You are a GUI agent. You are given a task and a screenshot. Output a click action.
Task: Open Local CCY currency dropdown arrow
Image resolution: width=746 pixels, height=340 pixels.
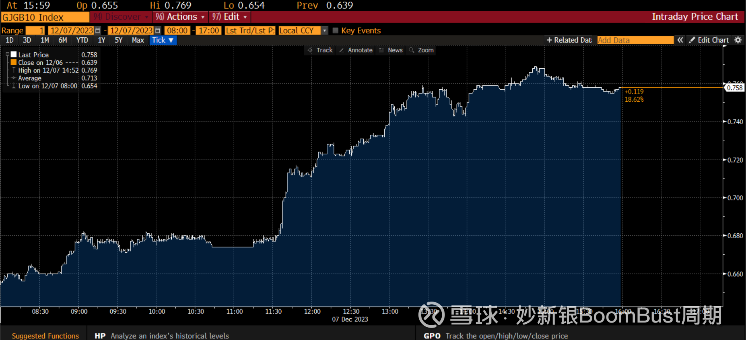[324, 30]
